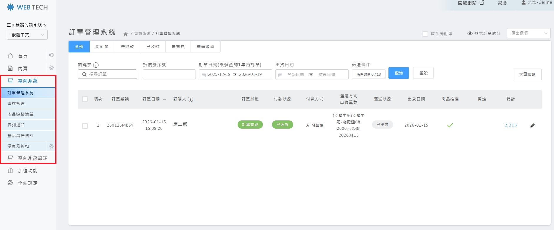Switch to the 申請取消 tab
The image size is (554, 230).
click(x=205, y=47)
